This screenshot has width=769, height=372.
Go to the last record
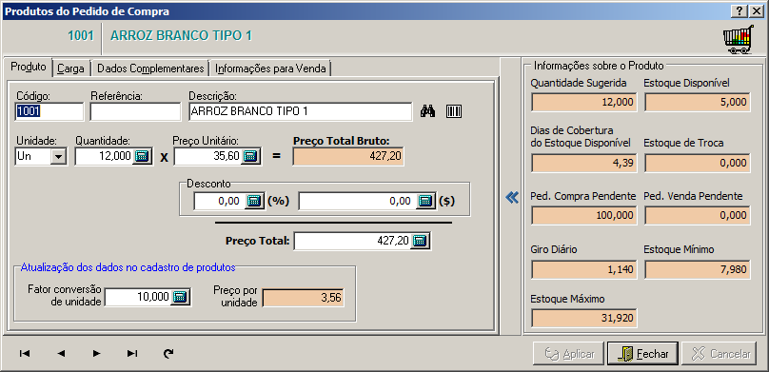[132, 353]
